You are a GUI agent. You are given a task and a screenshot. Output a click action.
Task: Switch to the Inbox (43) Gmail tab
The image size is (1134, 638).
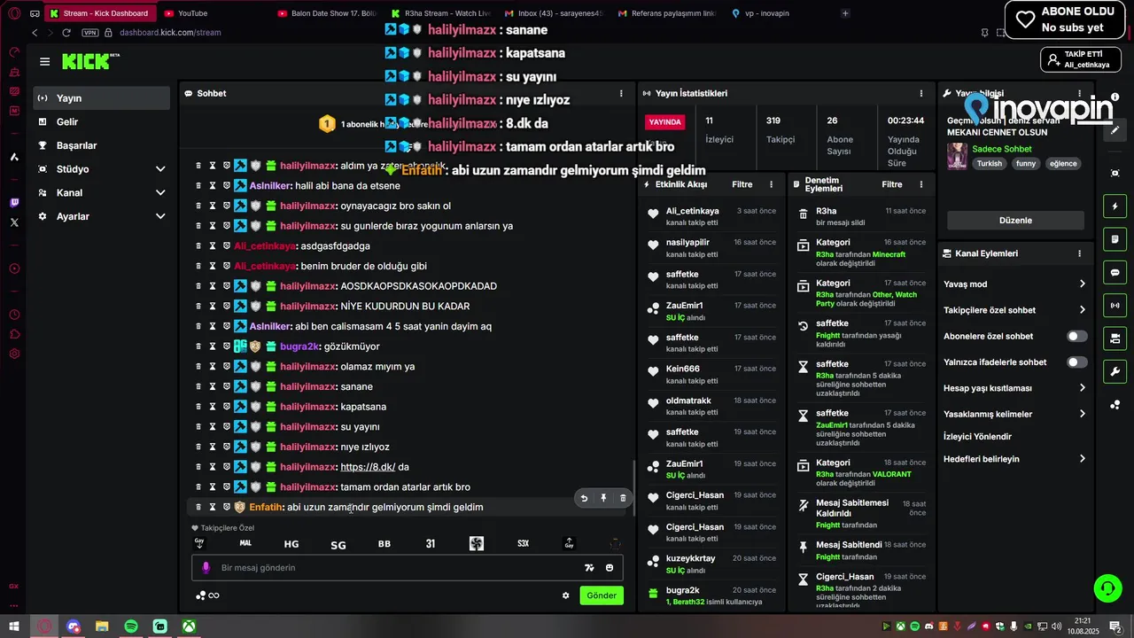(x=555, y=13)
